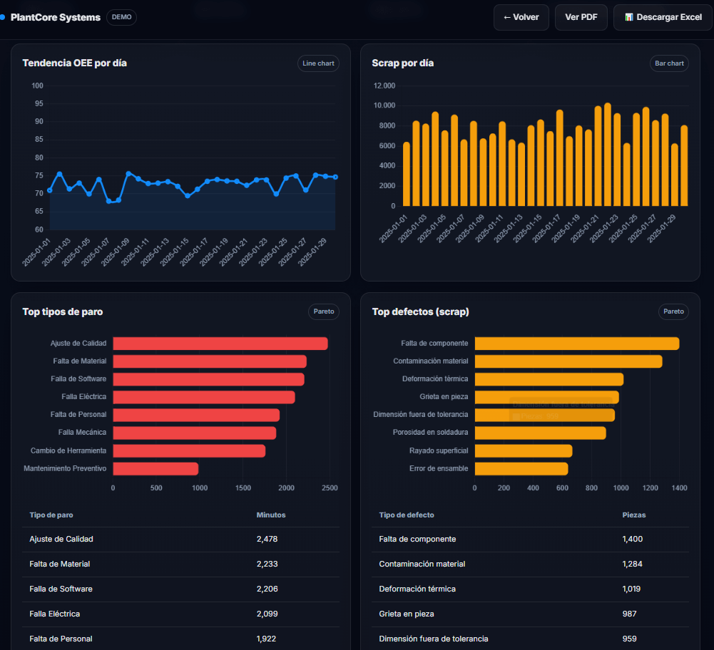
Task: Expand the Scrap por día tallest bar tooltip
Action: click(607, 143)
